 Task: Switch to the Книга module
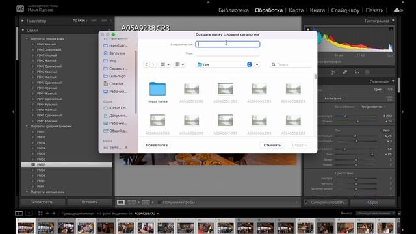[x=317, y=10]
